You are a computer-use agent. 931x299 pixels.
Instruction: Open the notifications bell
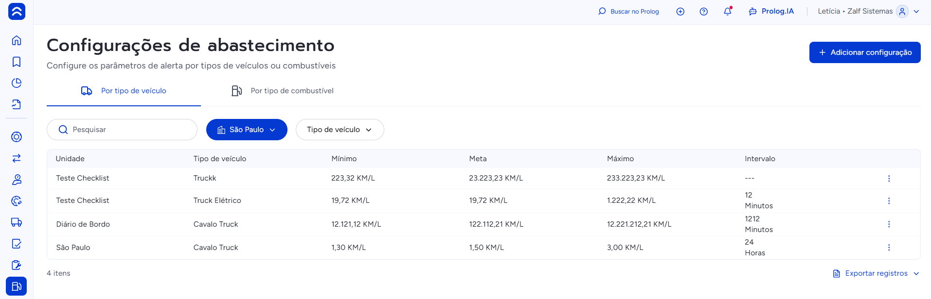[x=728, y=11]
